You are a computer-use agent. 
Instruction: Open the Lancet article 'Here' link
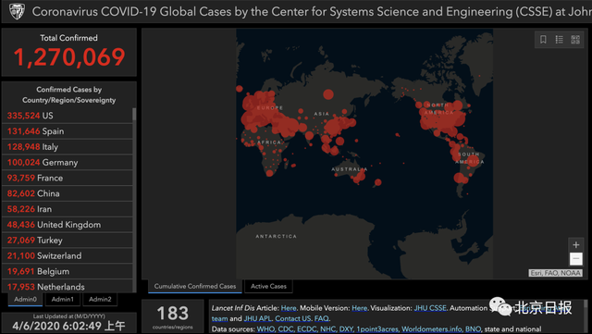(x=289, y=308)
